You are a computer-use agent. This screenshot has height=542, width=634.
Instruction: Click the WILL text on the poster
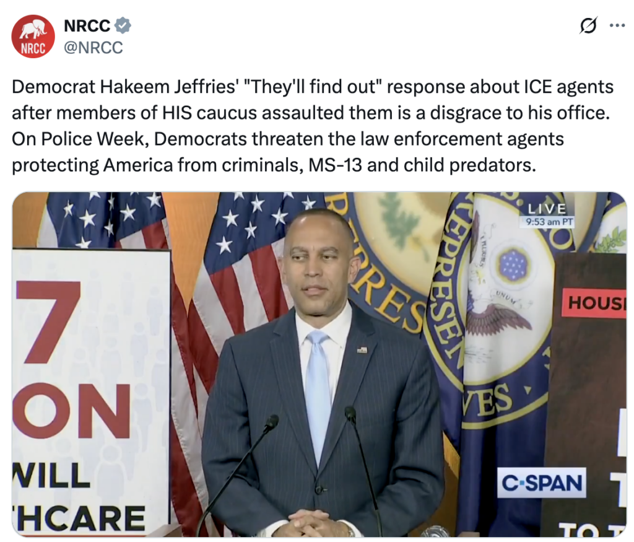[x=51, y=476]
